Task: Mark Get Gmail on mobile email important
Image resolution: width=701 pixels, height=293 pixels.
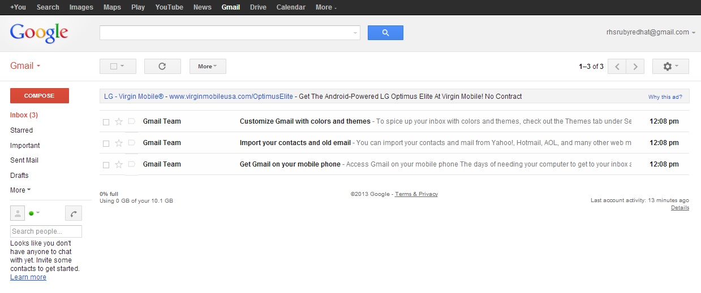Action: 131,164
